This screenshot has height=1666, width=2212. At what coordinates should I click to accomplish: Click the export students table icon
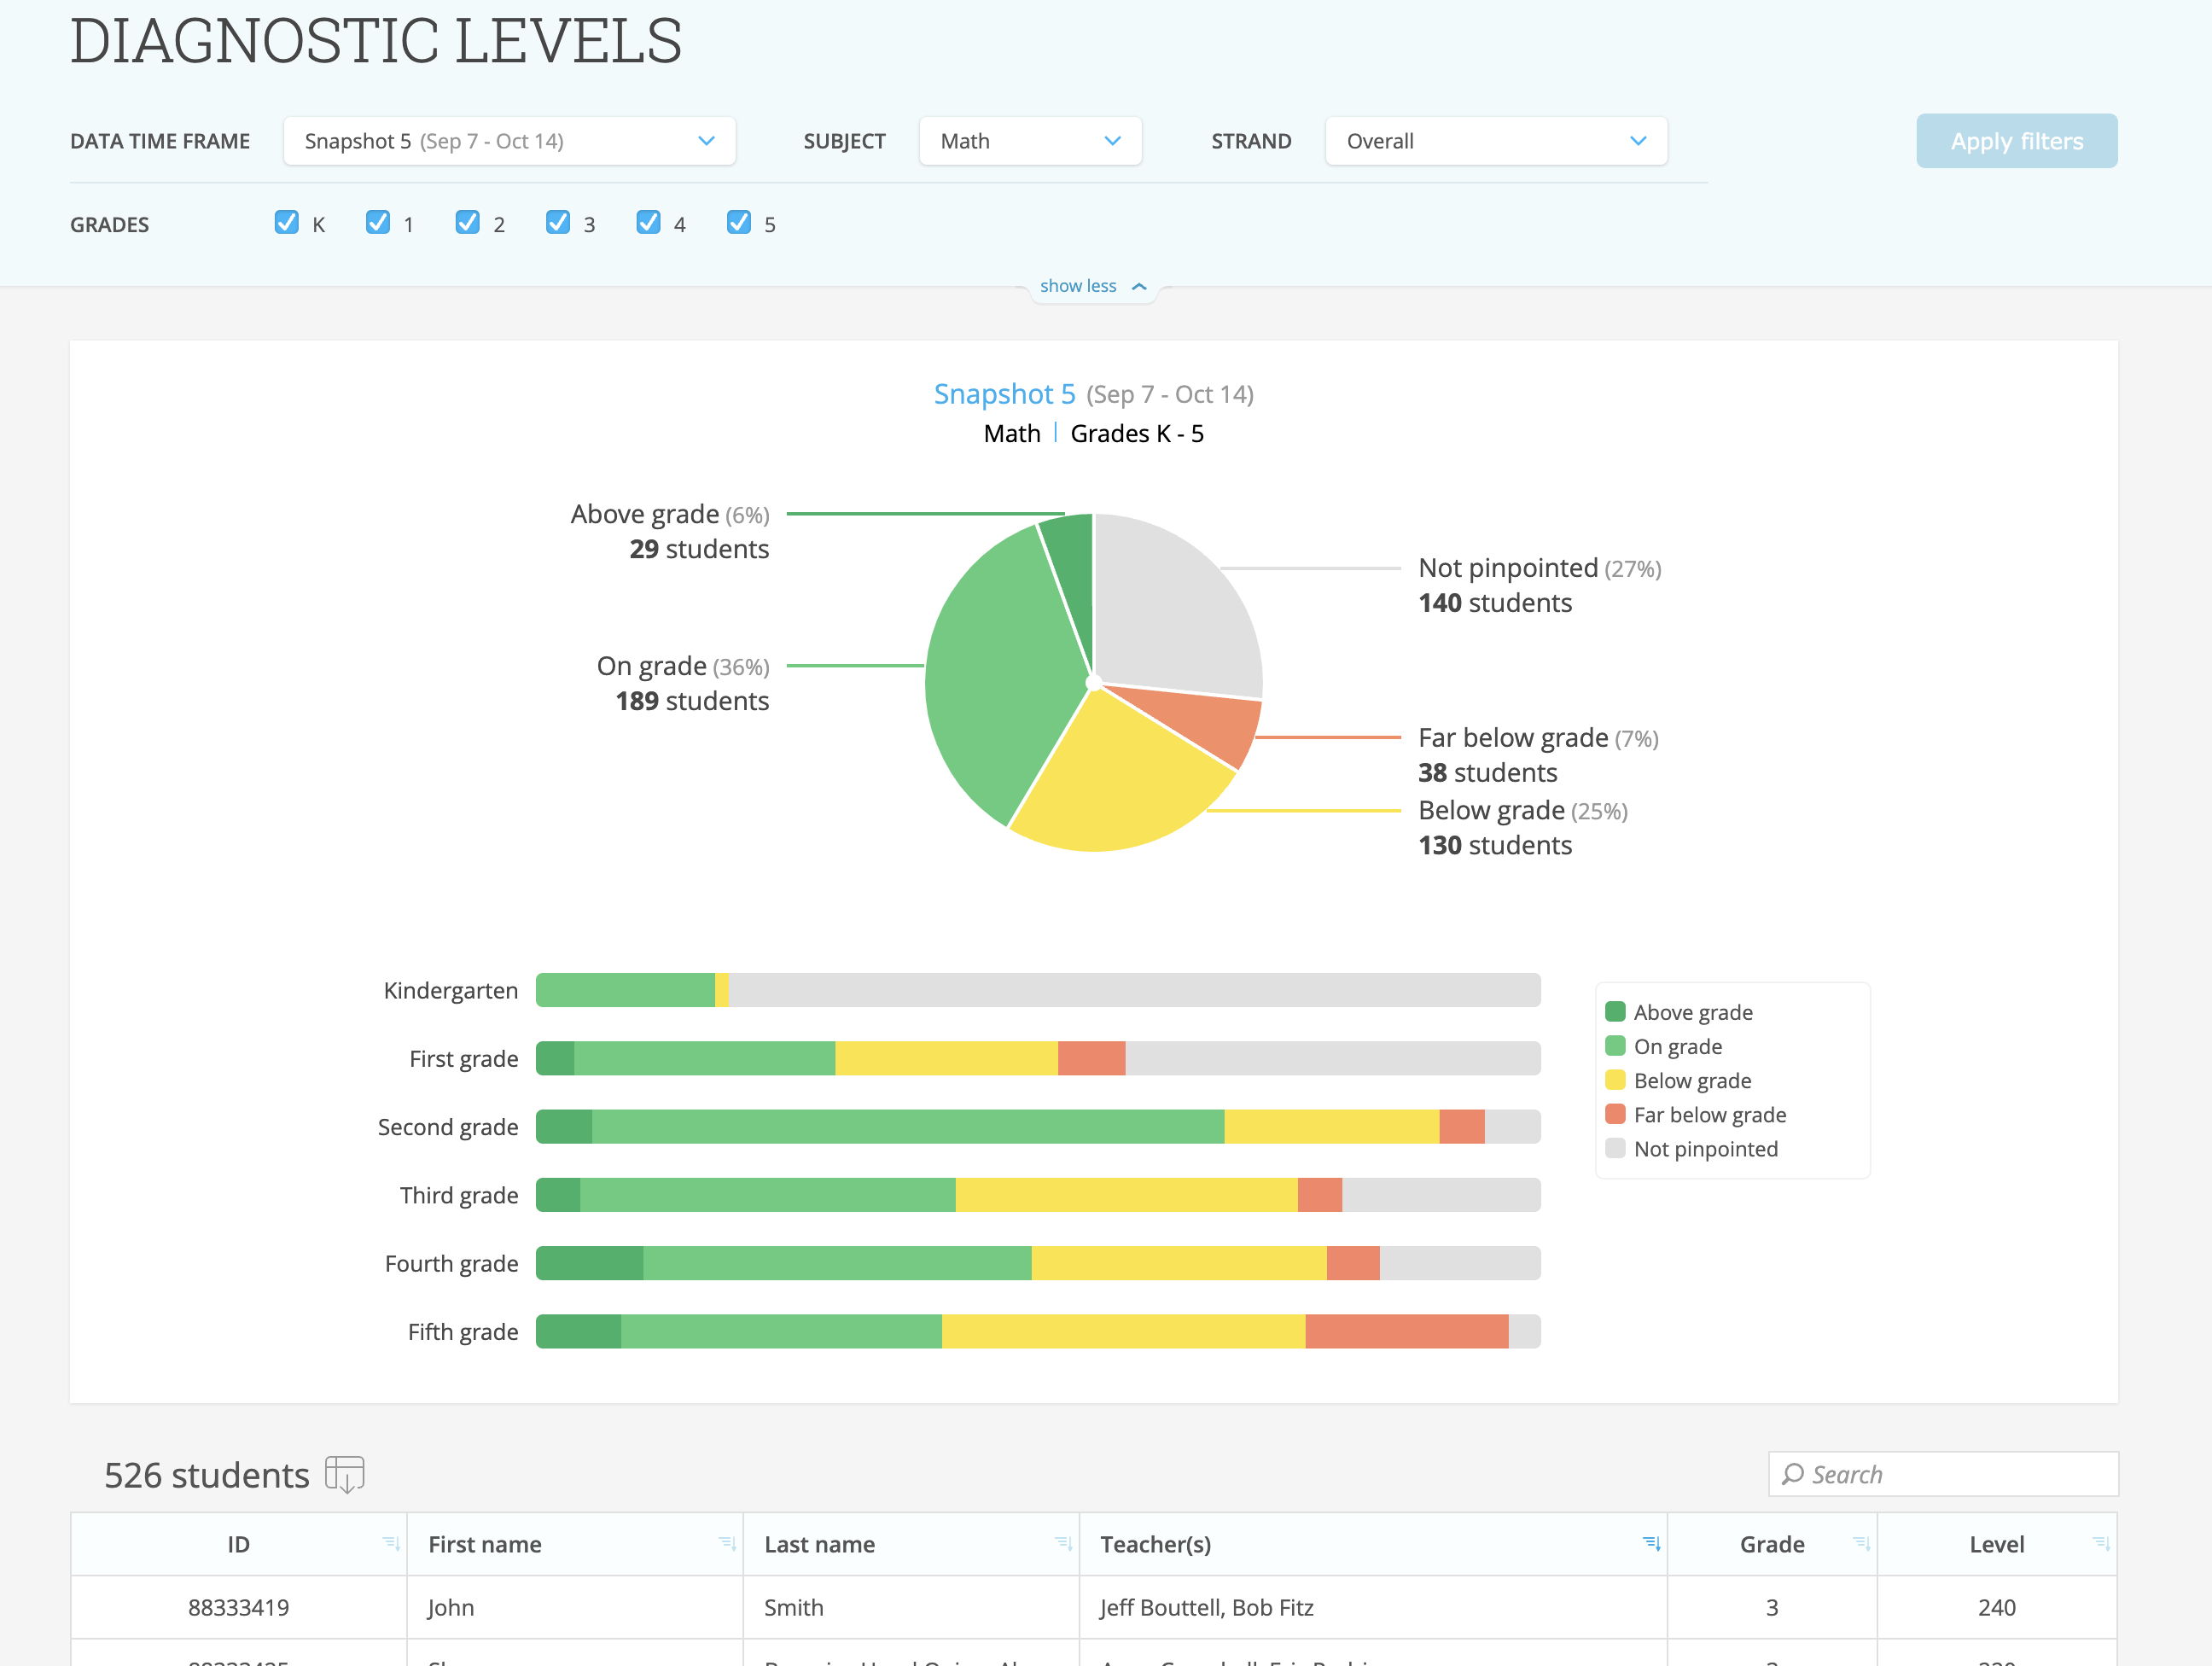point(344,1473)
